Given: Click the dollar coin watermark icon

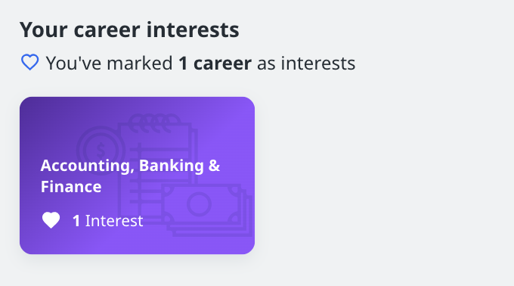Looking at the screenshot, I should 100,149.
